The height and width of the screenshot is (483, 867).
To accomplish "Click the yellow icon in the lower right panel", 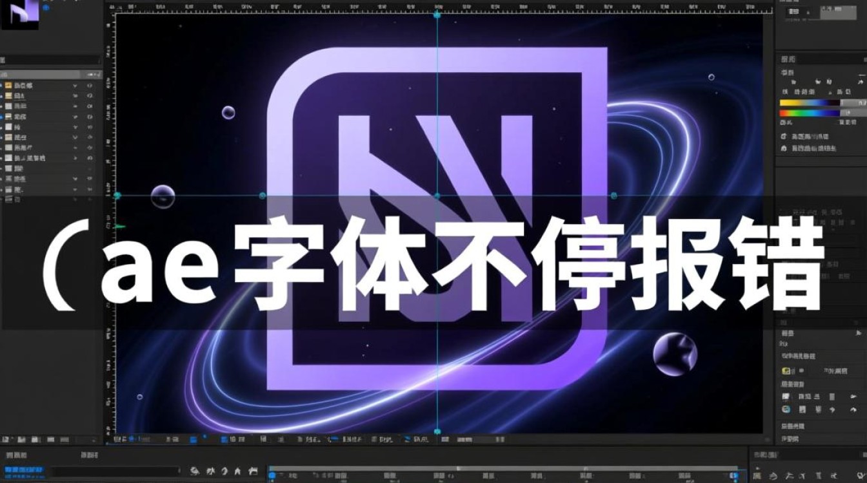I will (x=786, y=371).
